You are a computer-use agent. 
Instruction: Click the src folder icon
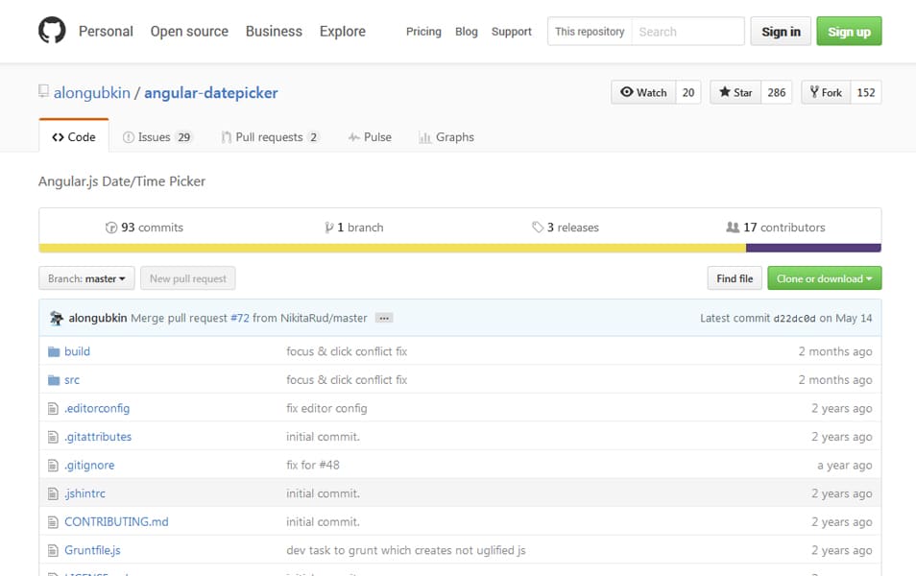(x=54, y=380)
